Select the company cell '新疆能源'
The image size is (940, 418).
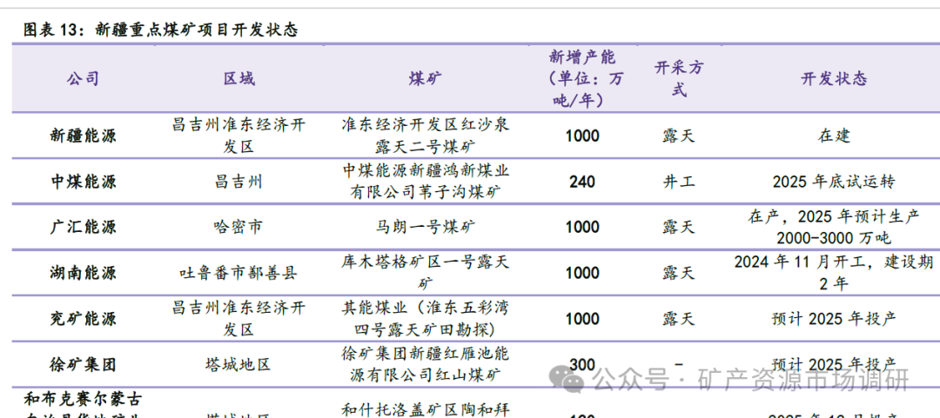pyautogui.click(x=83, y=136)
